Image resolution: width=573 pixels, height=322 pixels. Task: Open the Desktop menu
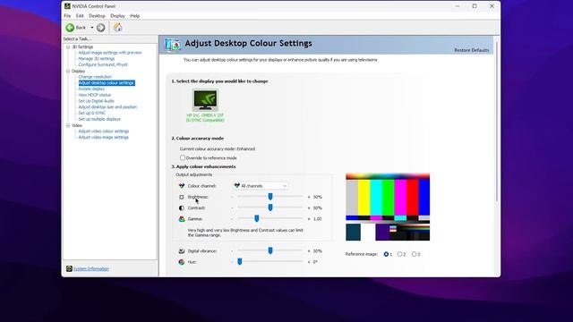pyautogui.click(x=97, y=16)
